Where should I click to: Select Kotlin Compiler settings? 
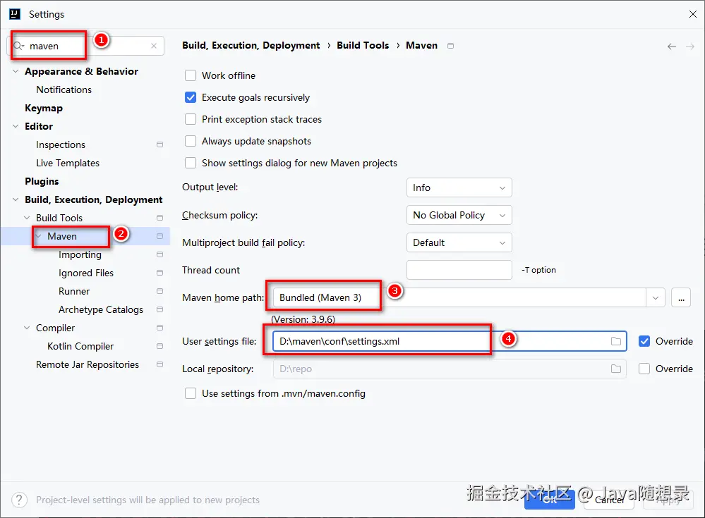[80, 346]
